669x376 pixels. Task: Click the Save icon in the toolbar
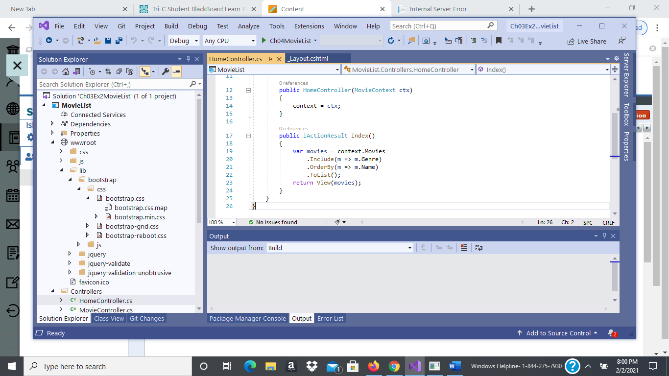pos(108,41)
